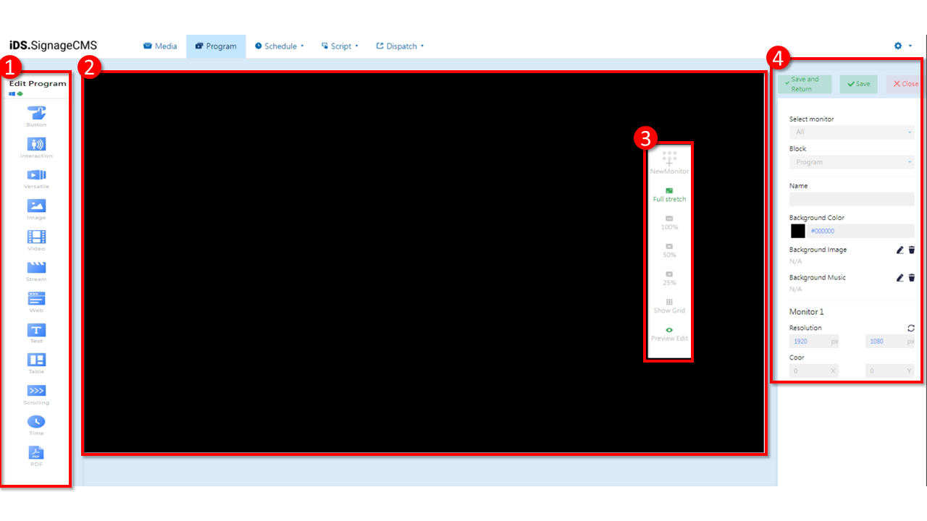This screenshot has height=521, width=927.
Task: Enable Full stretch view mode
Action: click(669, 194)
